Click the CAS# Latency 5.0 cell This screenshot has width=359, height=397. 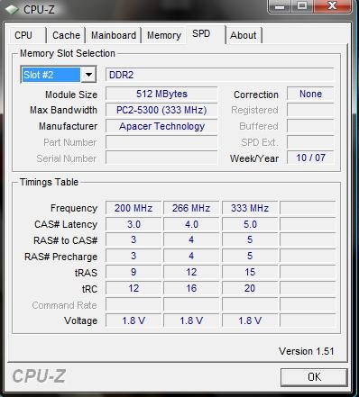coord(250,224)
